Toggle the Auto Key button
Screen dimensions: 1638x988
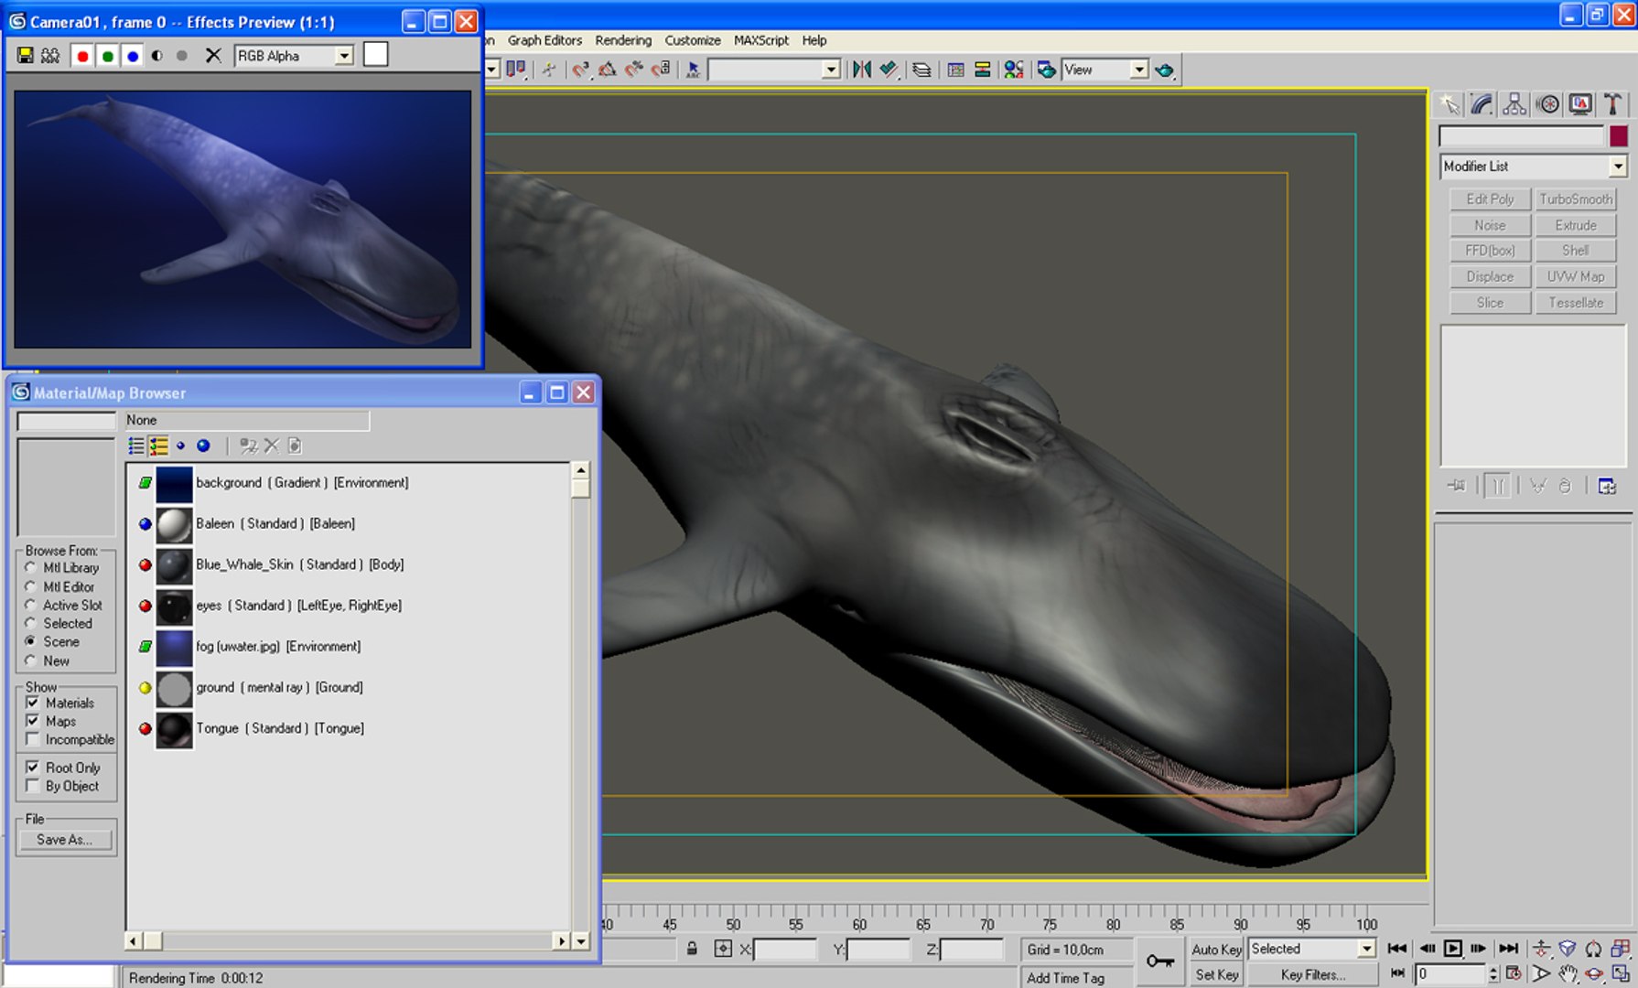click(x=1216, y=950)
